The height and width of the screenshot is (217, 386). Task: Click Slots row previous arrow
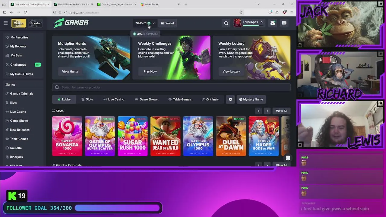coord(258,111)
